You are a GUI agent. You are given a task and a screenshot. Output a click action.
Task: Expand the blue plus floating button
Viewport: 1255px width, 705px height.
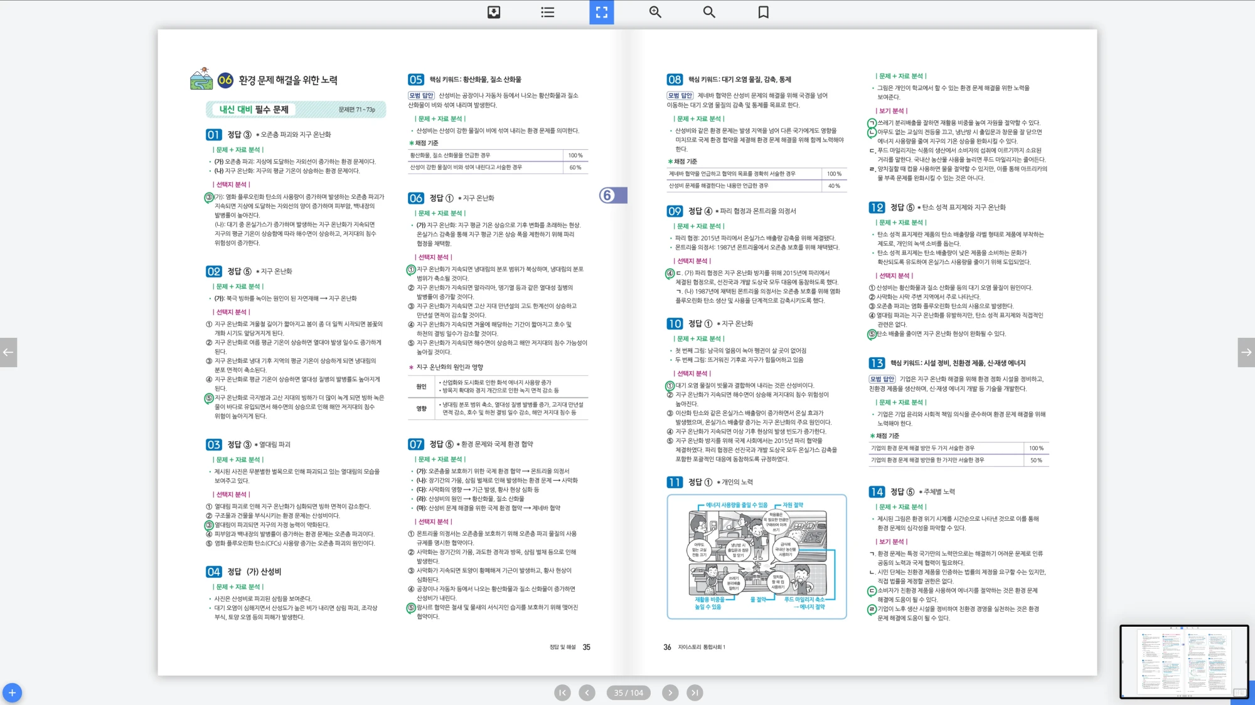[x=12, y=692]
